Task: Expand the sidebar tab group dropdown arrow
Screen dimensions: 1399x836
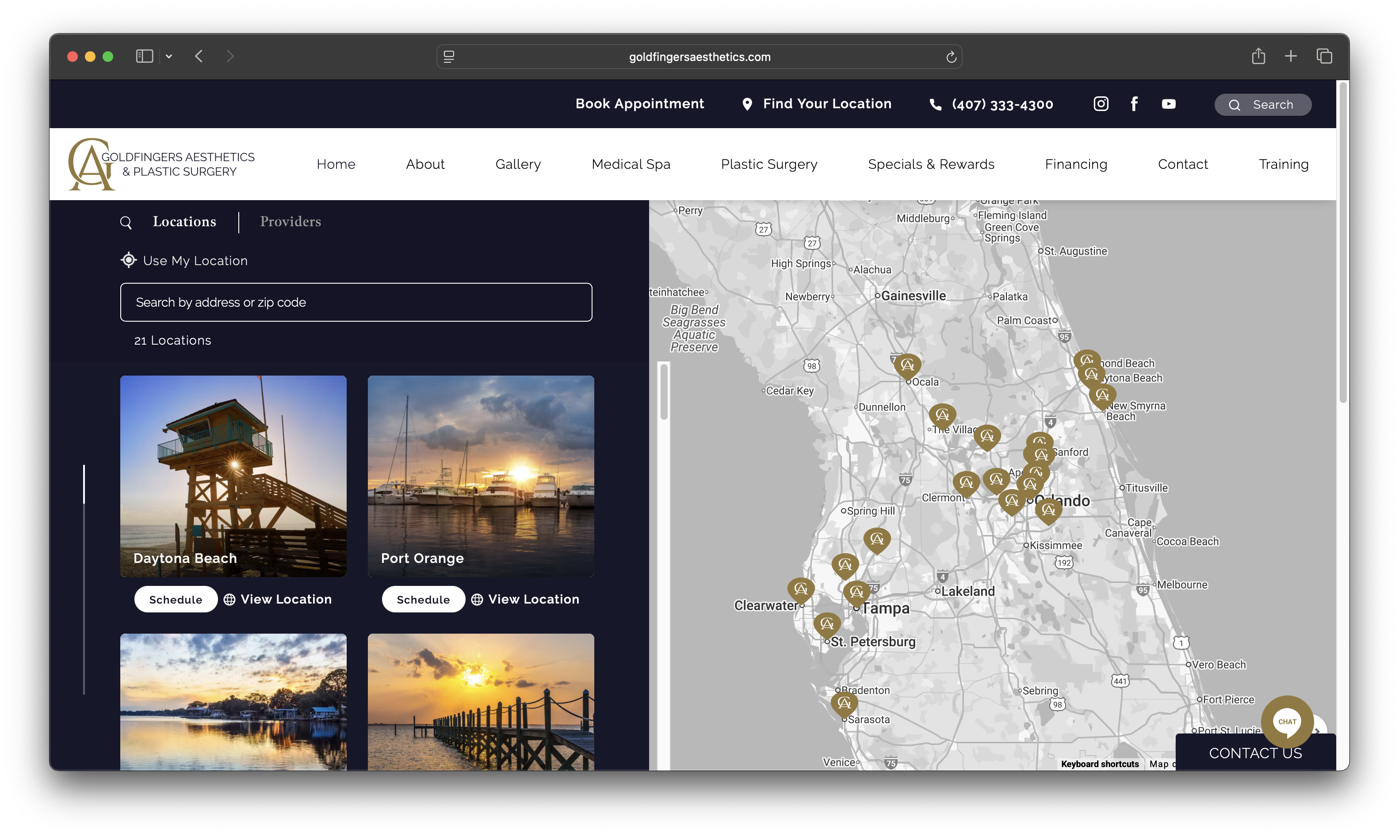Action: tap(168, 56)
